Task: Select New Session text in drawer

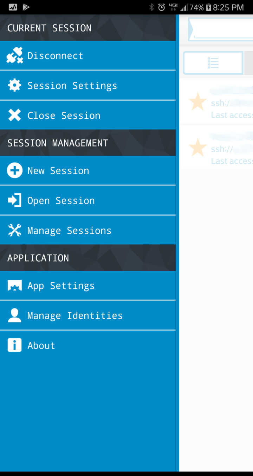Action: coord(58,171)
